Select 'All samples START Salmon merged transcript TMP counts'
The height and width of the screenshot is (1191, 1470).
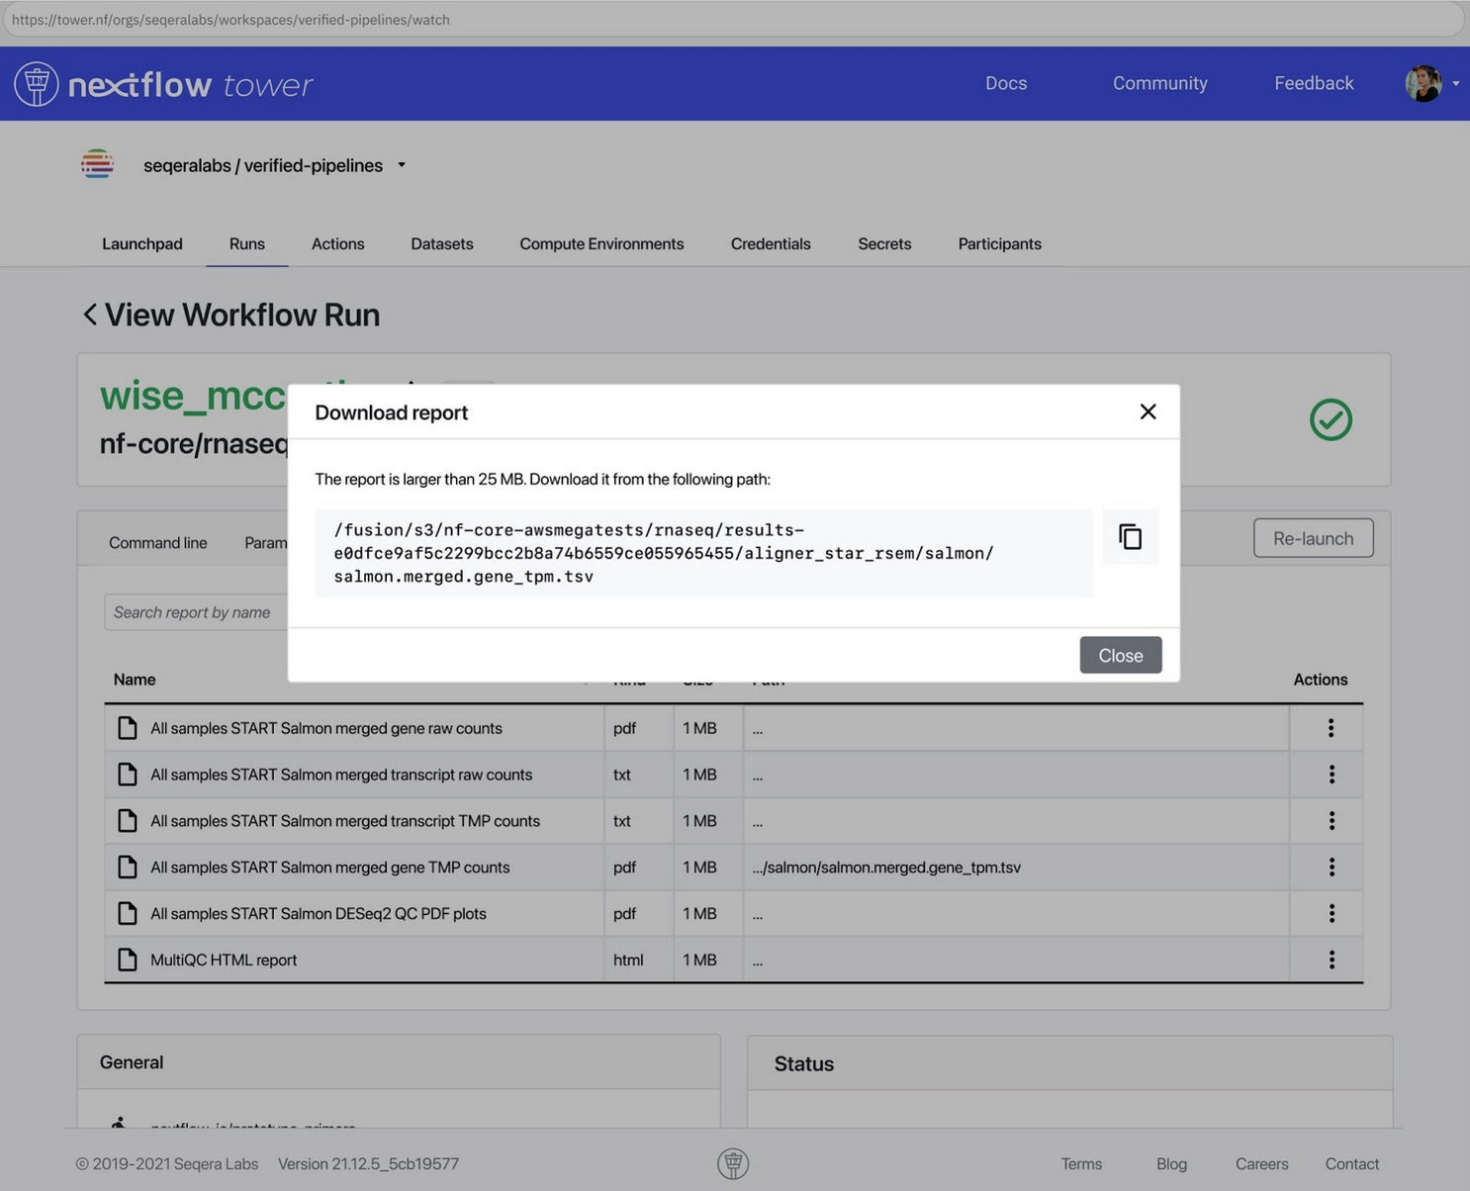coord(345,821)
